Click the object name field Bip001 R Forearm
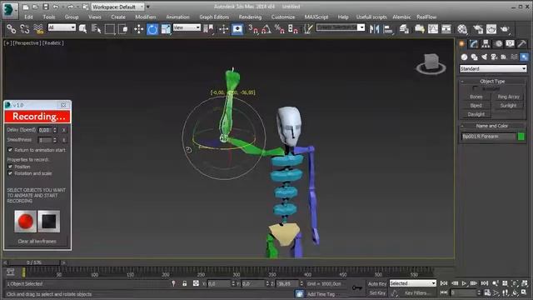The height and width of the screenshot is (300, 533). tap(488, 137)
